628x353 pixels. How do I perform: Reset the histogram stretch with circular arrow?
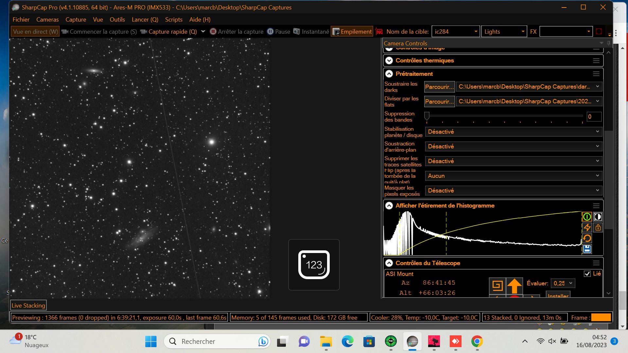(x=587, y=238)
